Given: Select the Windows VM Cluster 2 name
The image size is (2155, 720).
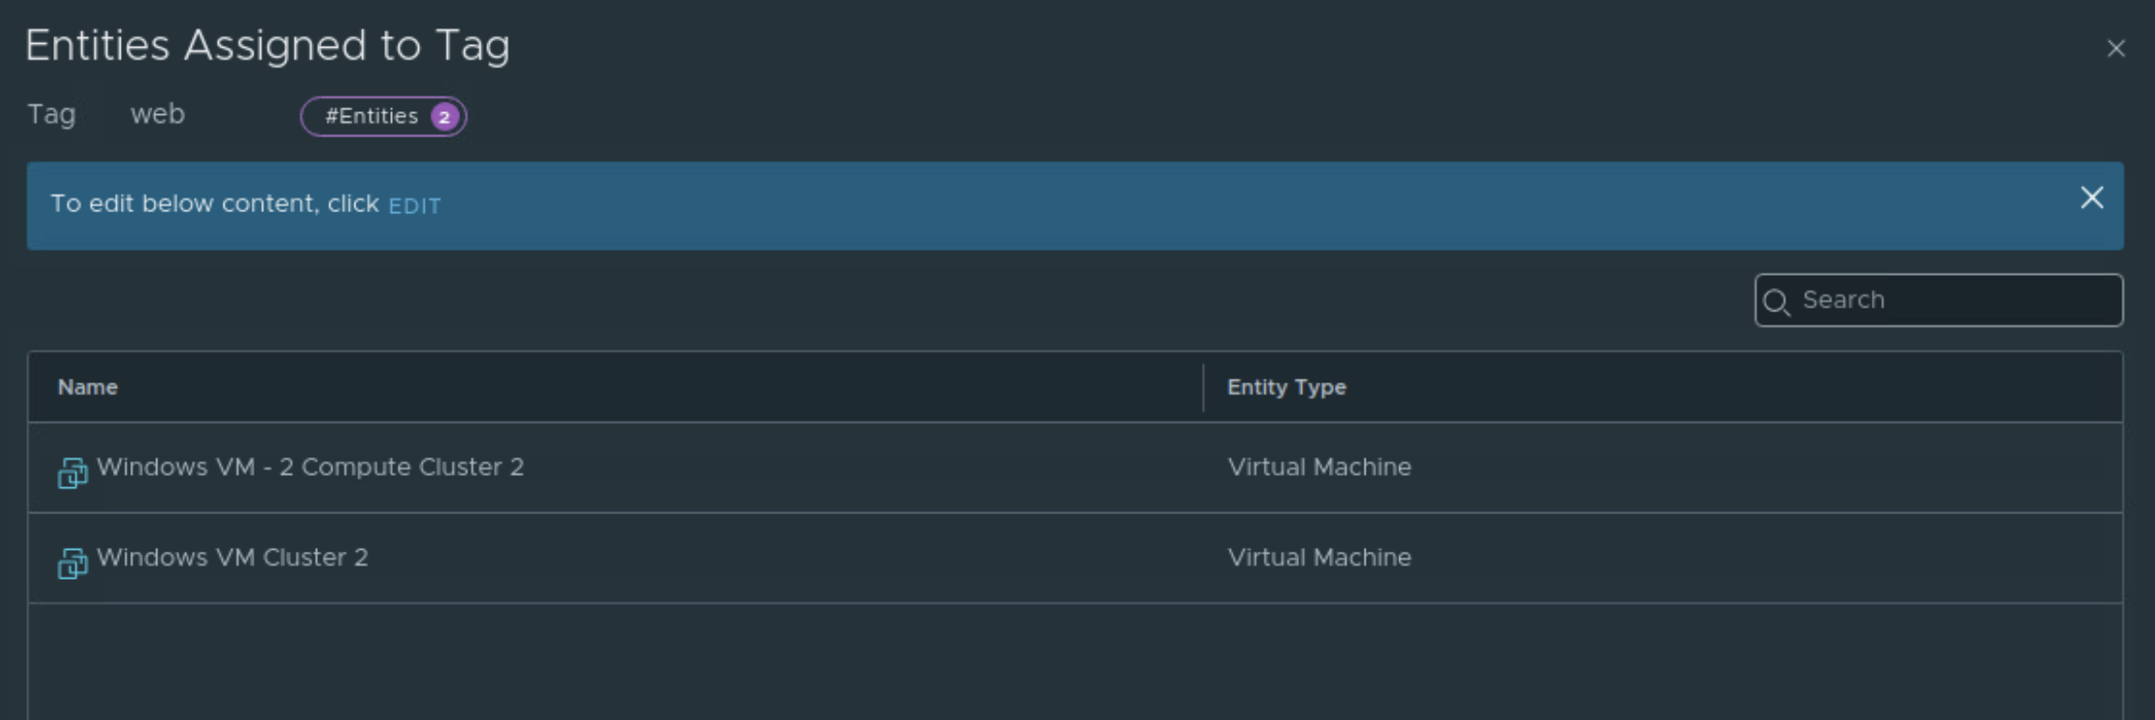Looking at the screenshot, I should (232, 557).
